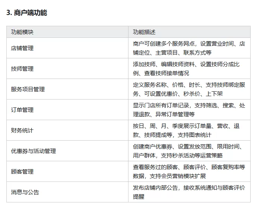This screenshot has width=254, height=220.
Task: Click the 店铺管理 module cell
Action: coord(22,48)
